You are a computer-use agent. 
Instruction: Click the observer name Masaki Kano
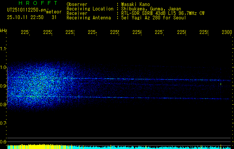(135, 4)
